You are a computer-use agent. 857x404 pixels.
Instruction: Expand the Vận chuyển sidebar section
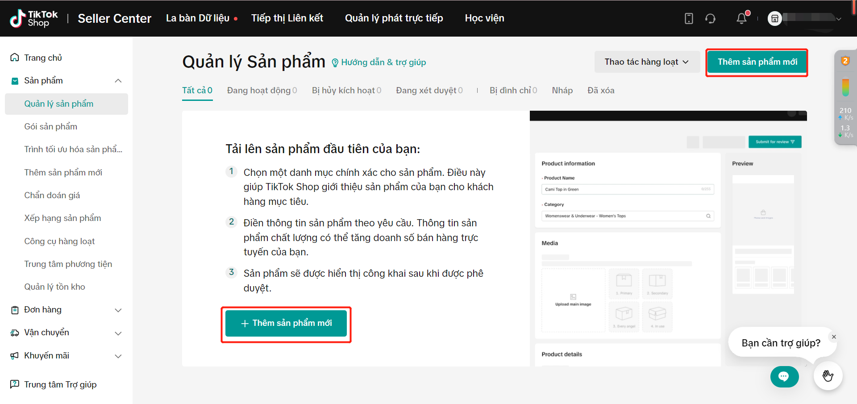[118, 333]
